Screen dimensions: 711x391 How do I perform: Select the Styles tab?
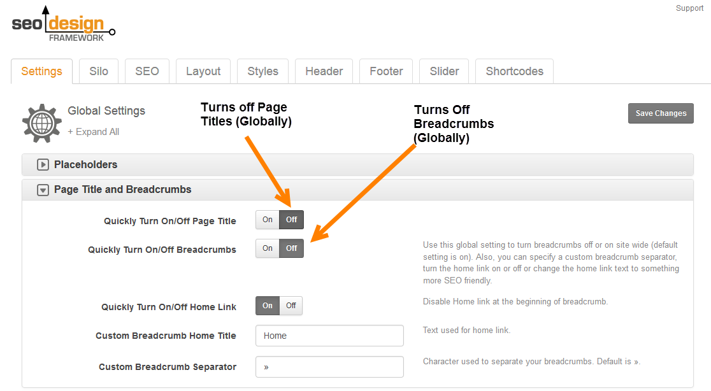point(262,71)
